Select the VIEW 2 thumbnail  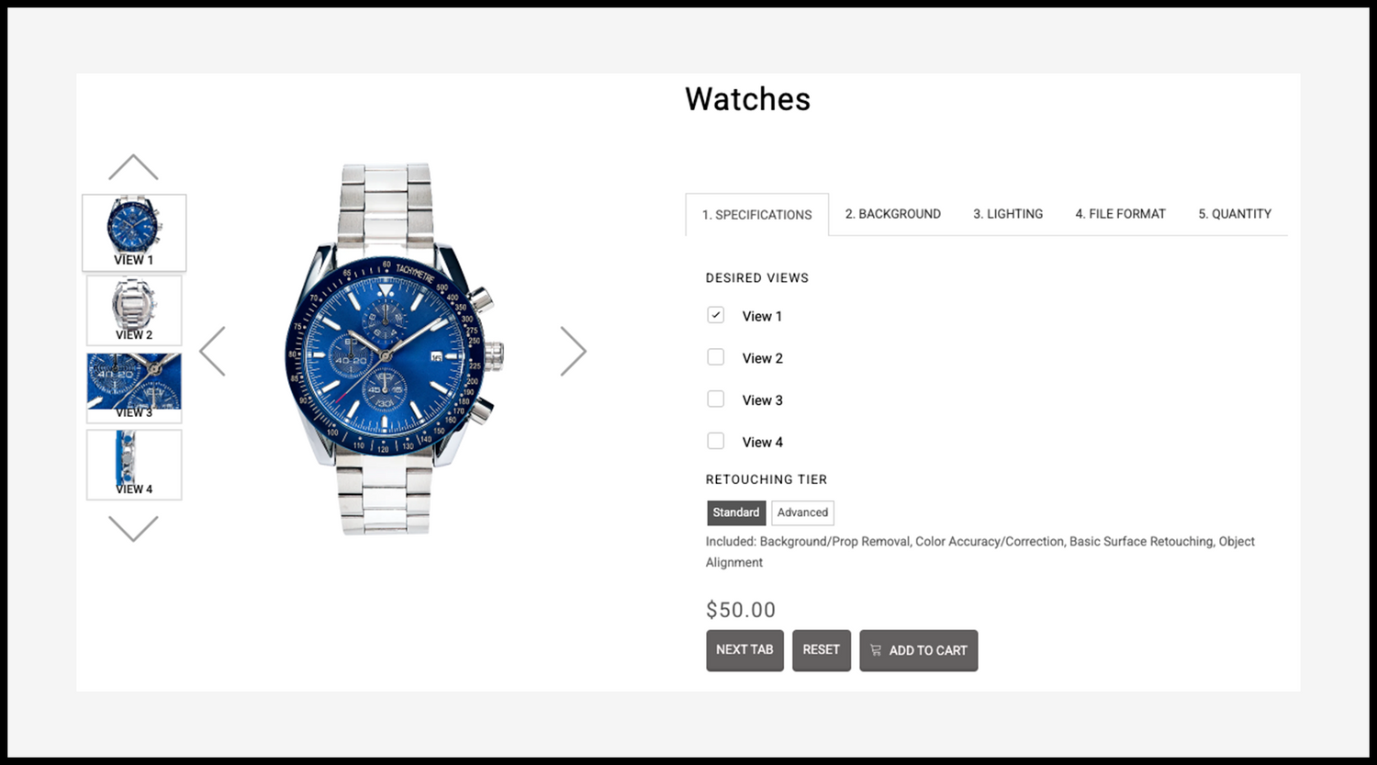pyautogui.click(x=134, y=310)
